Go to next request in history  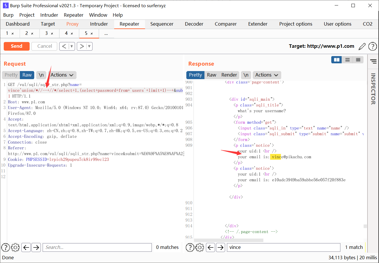82,46
